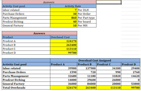Select the 'Per board' cell

87,21
